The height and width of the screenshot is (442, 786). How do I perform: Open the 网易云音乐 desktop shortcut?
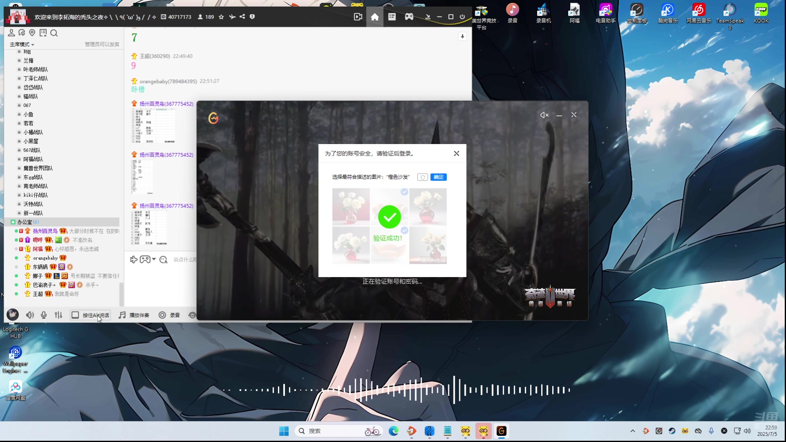point(699,13)
